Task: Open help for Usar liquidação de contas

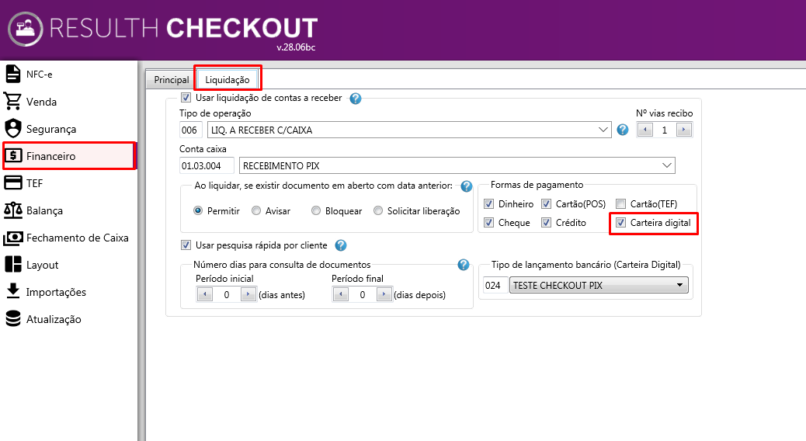Action: 355,98
